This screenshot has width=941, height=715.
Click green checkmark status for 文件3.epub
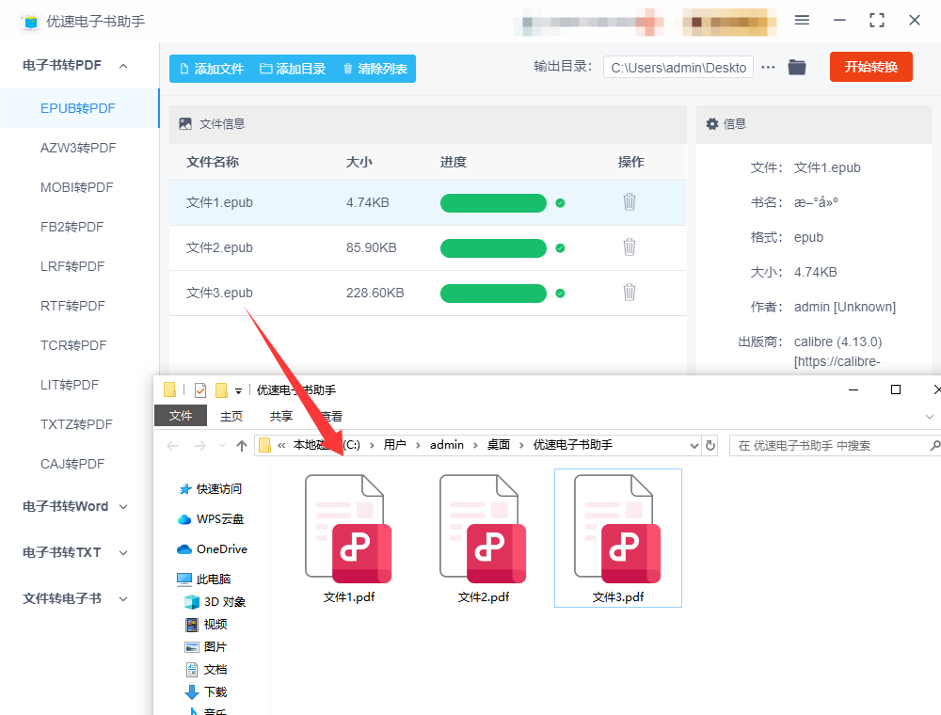click(560, 293)
